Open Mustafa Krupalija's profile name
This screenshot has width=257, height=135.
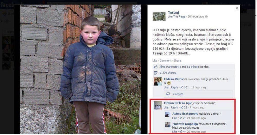(185, 124)
